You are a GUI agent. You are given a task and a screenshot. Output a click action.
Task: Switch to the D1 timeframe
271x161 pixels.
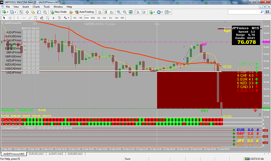111,18
